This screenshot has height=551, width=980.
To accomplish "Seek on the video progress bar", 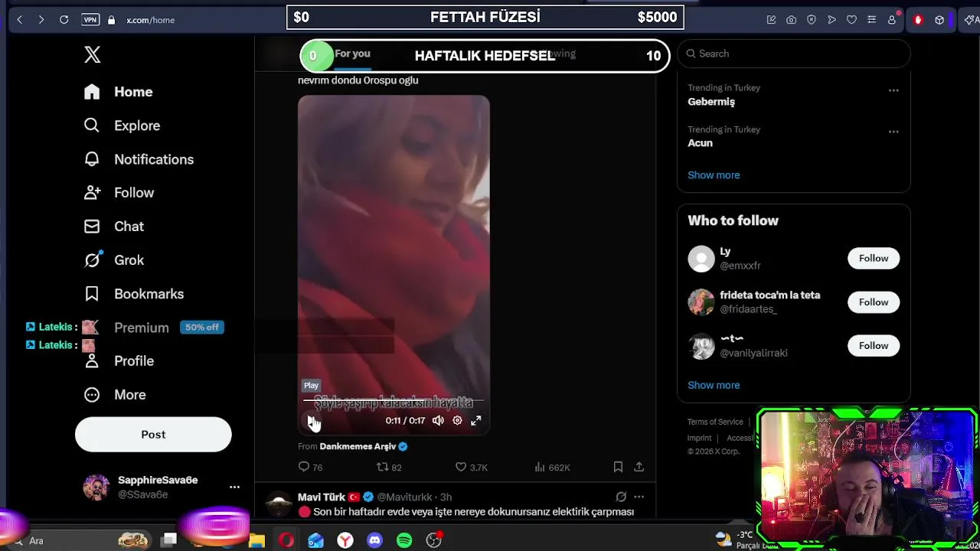I will click(394, 400).
